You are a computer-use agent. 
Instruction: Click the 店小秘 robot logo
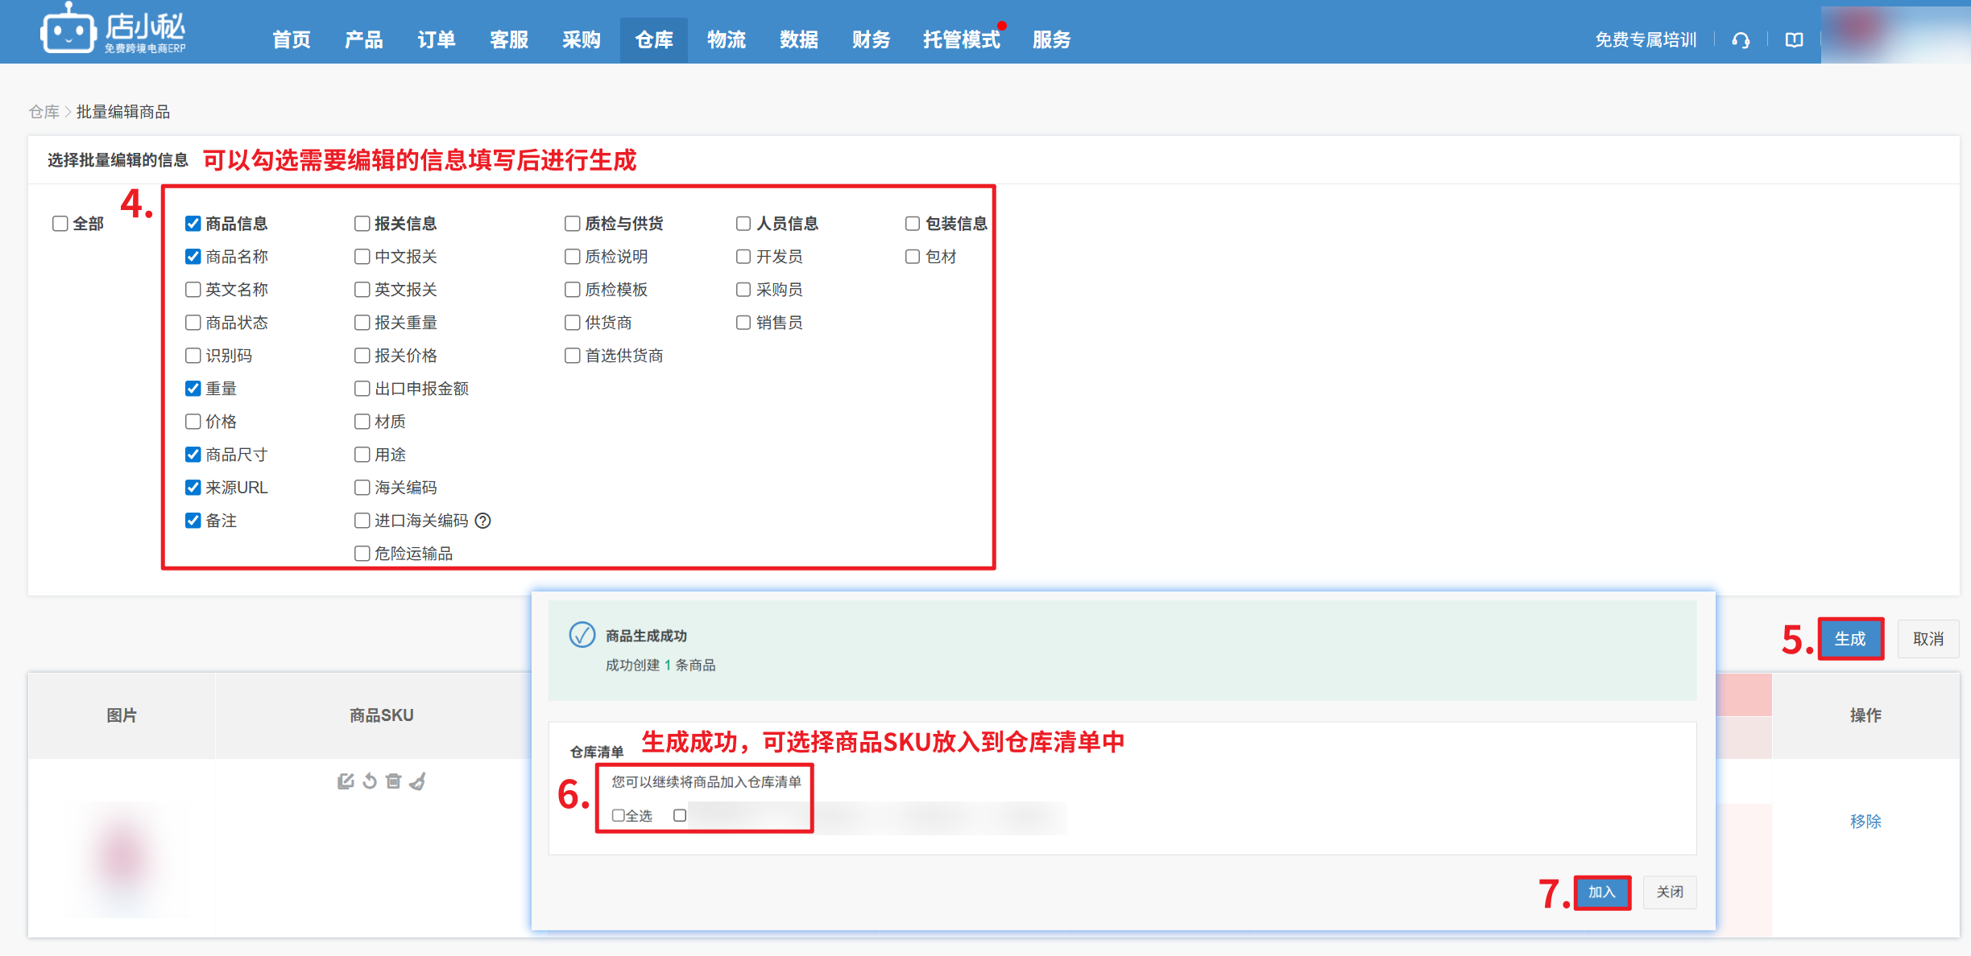[x=68, y=31]
